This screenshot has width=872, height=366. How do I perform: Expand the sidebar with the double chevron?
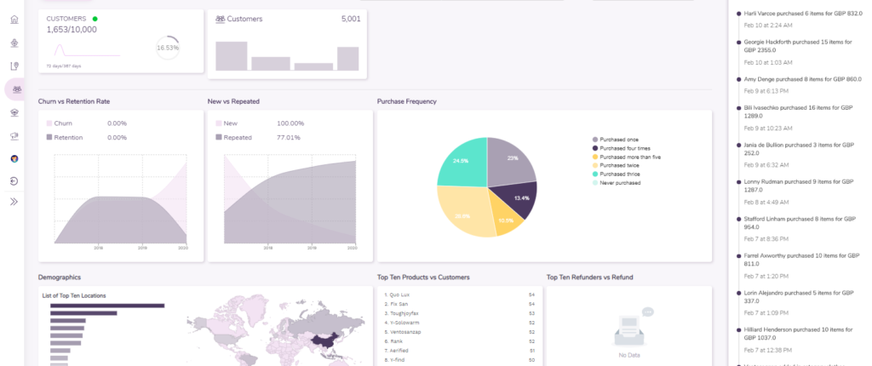[14, 203]
